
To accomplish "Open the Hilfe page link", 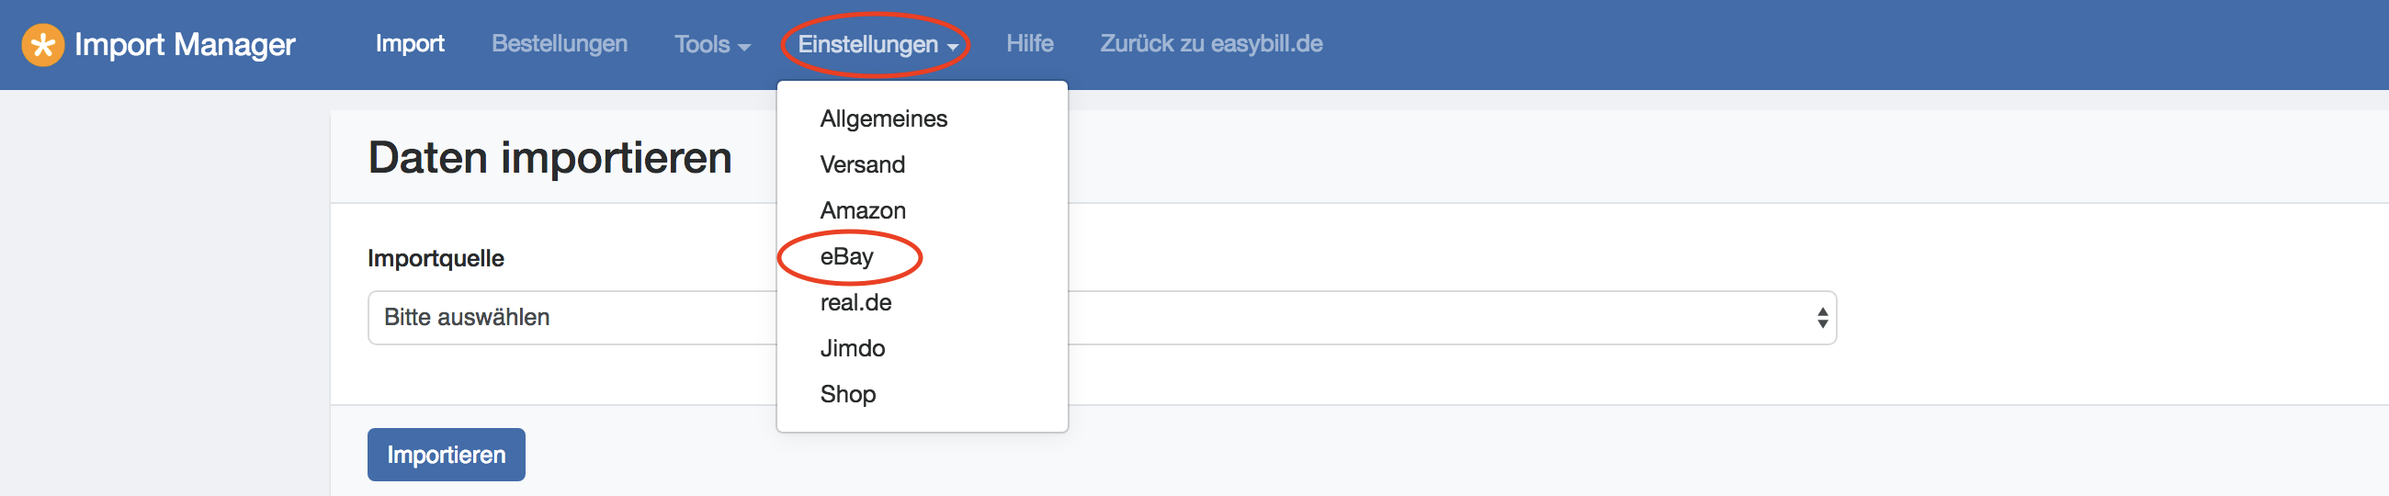I will pos(1029,43).
